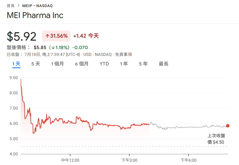Select the 最長 maximum range tab
This screenshot has height=165, width=239.
(164, 64)
